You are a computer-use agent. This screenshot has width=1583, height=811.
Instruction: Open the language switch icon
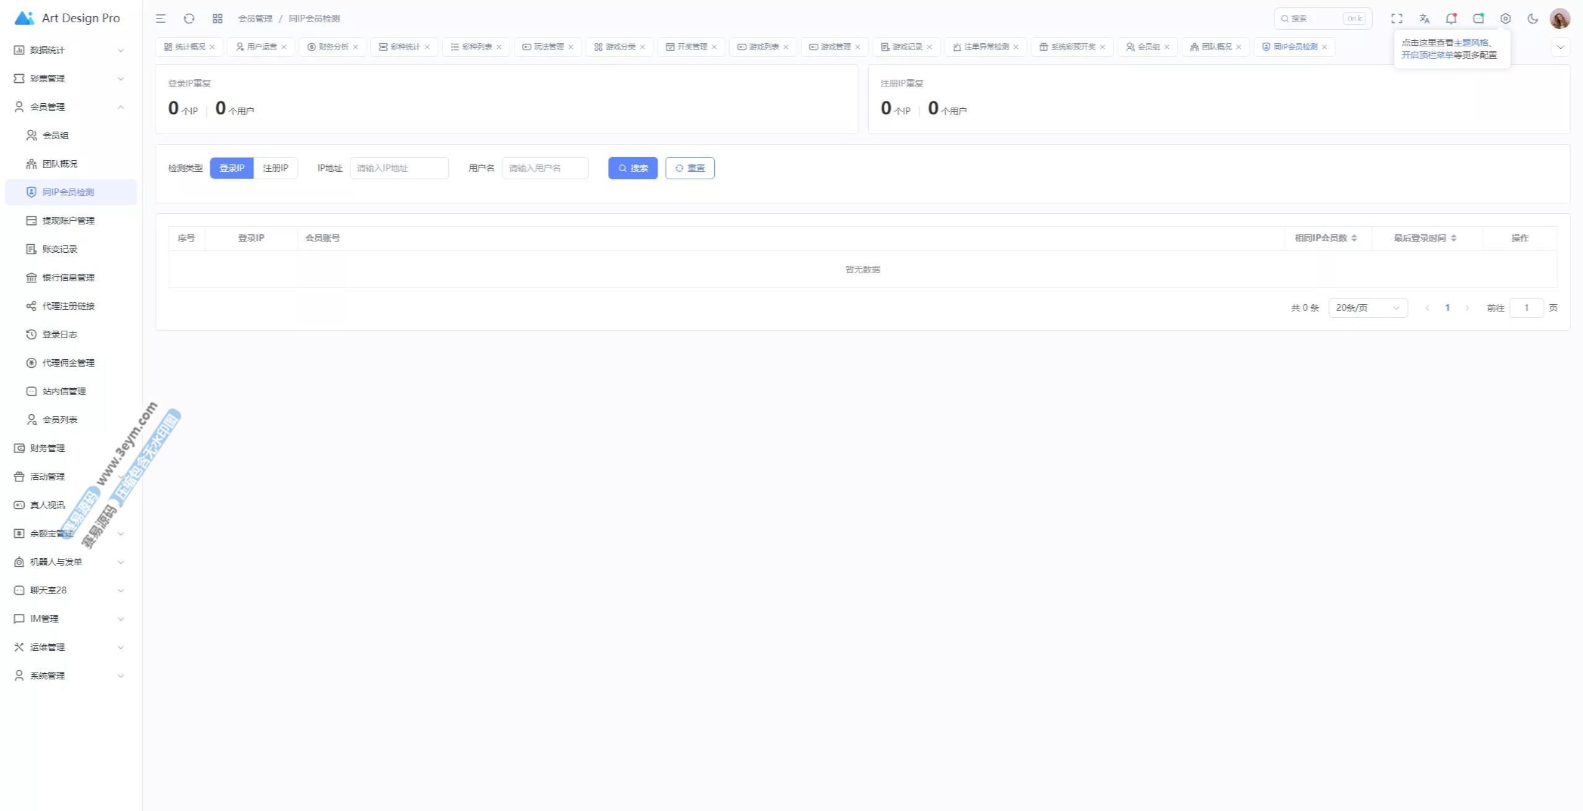pos(1424,19)
